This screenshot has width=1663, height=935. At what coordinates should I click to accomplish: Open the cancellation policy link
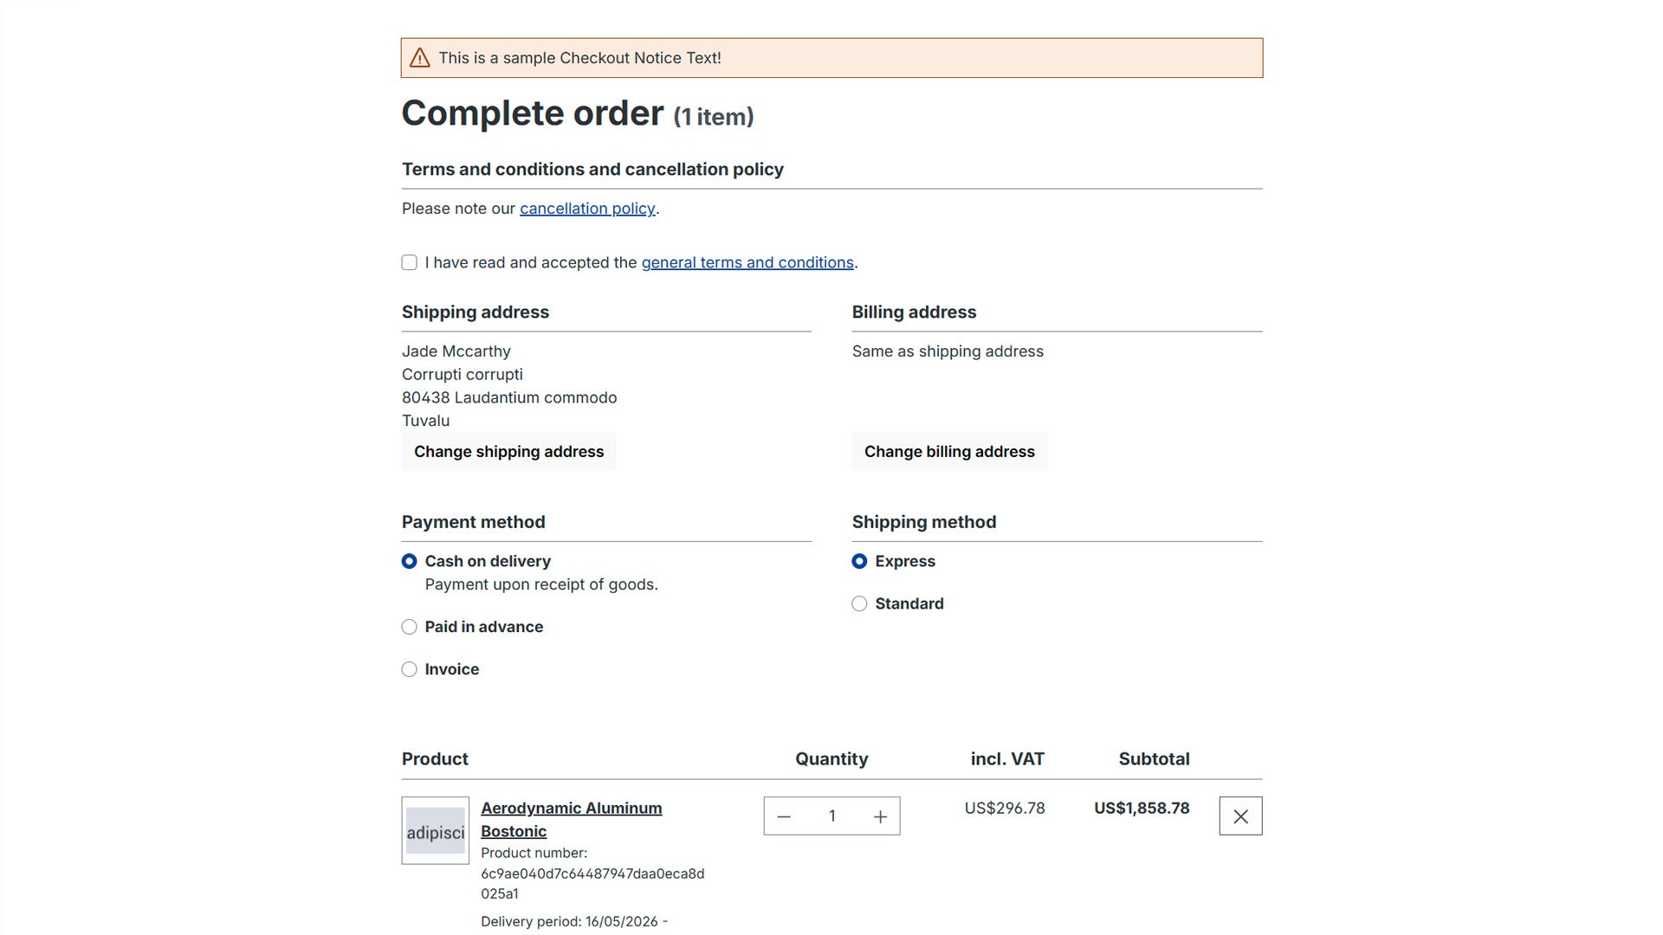(587, 209)
